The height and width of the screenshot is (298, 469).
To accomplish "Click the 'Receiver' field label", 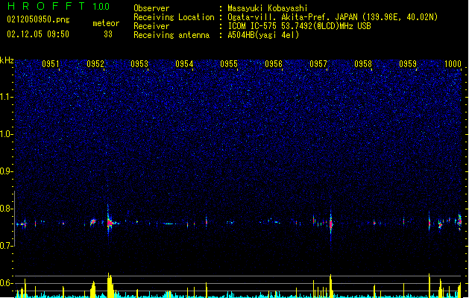I will tap(151, 26).
